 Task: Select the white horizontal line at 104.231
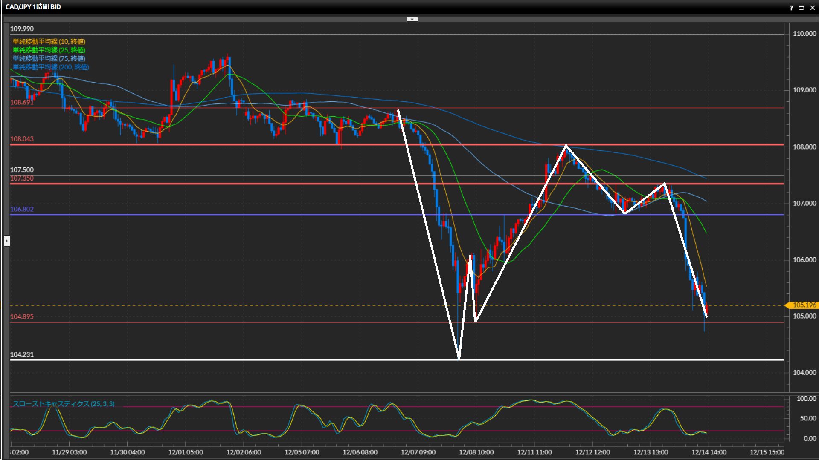coord(213,360)
